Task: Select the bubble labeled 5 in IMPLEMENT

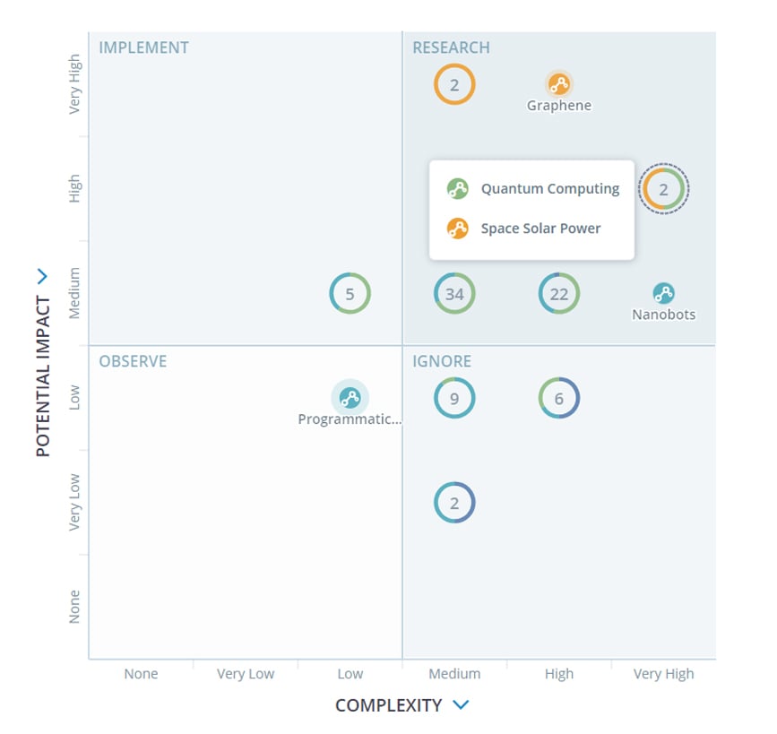Action: [x=350, y=292]
